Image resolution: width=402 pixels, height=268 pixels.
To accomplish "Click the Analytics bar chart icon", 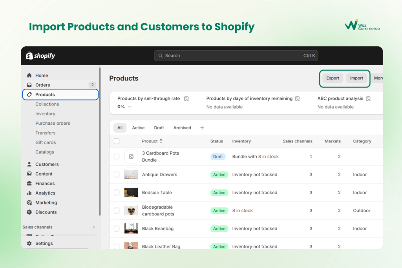I will tap(29, 193).
